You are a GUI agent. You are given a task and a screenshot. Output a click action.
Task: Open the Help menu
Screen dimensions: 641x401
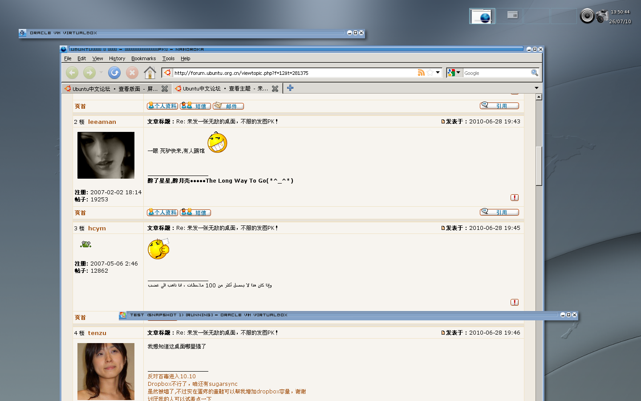point(185,58)
